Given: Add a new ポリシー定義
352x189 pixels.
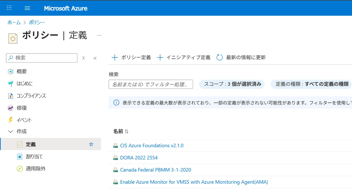Looking at the screenshot, I should (131, 58).
